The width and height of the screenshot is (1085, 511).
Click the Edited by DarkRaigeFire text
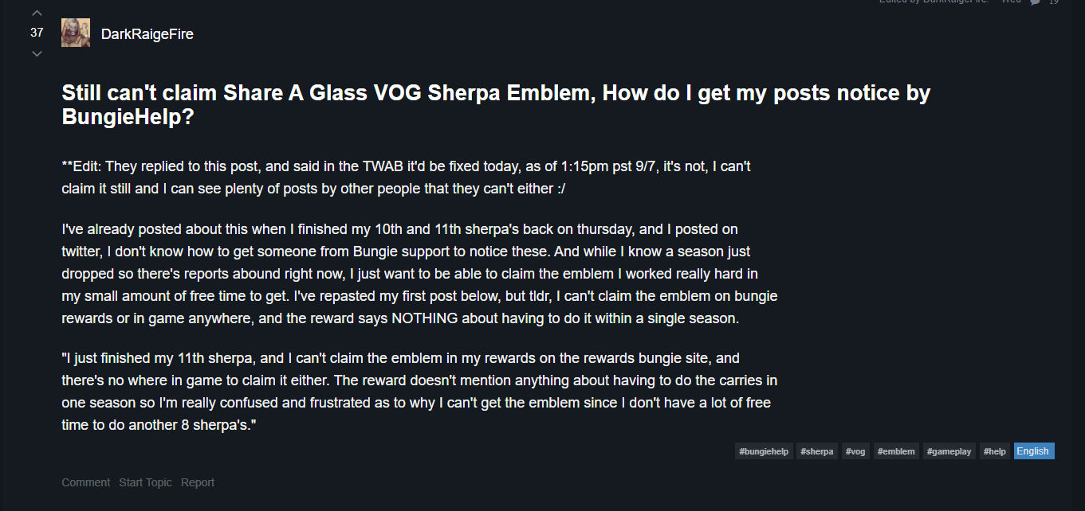[934, 2]
